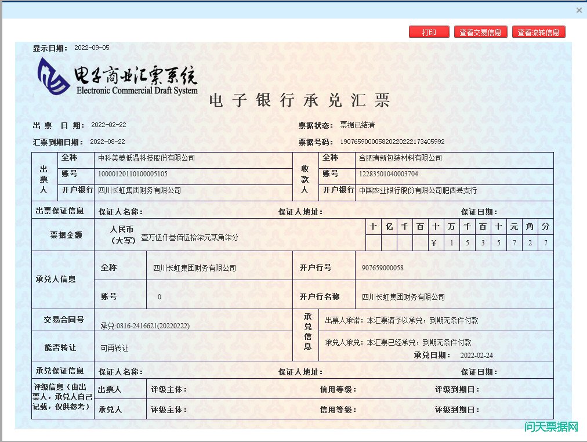Click the 出票保证信息 label
587x442 pixels.
point(60,211)
